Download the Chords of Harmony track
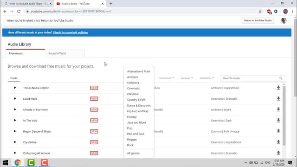Viewport: 297px width, 167px height. [278, 109]
